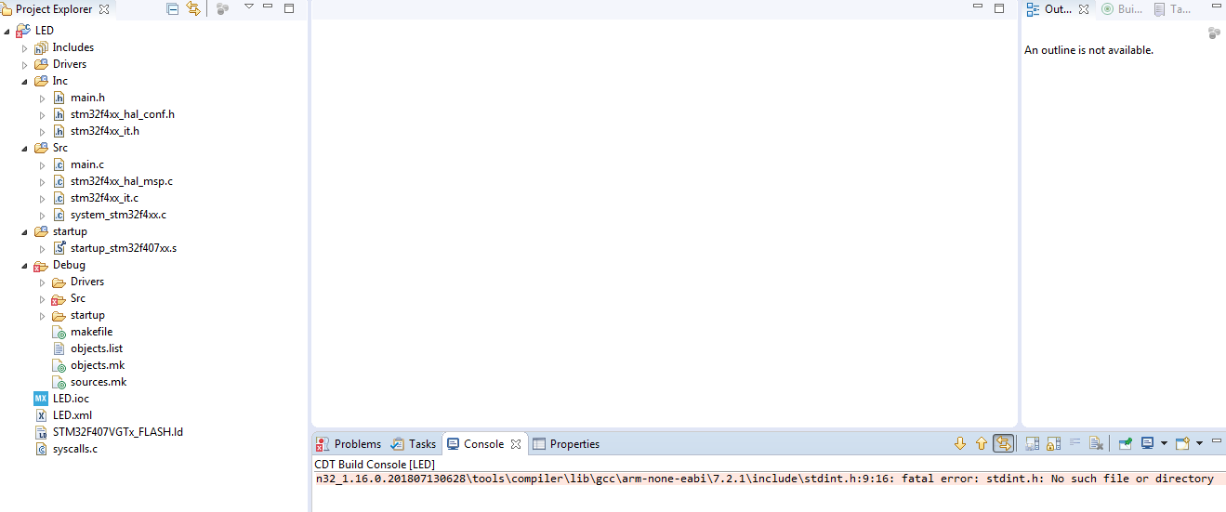
Task: Click the Debug folder error icon
Action: point(41,266)
